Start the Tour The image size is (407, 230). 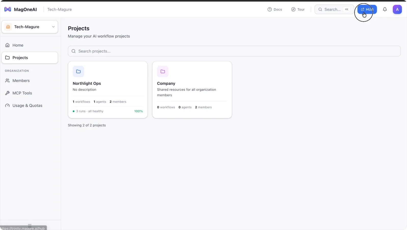(298, 9)
